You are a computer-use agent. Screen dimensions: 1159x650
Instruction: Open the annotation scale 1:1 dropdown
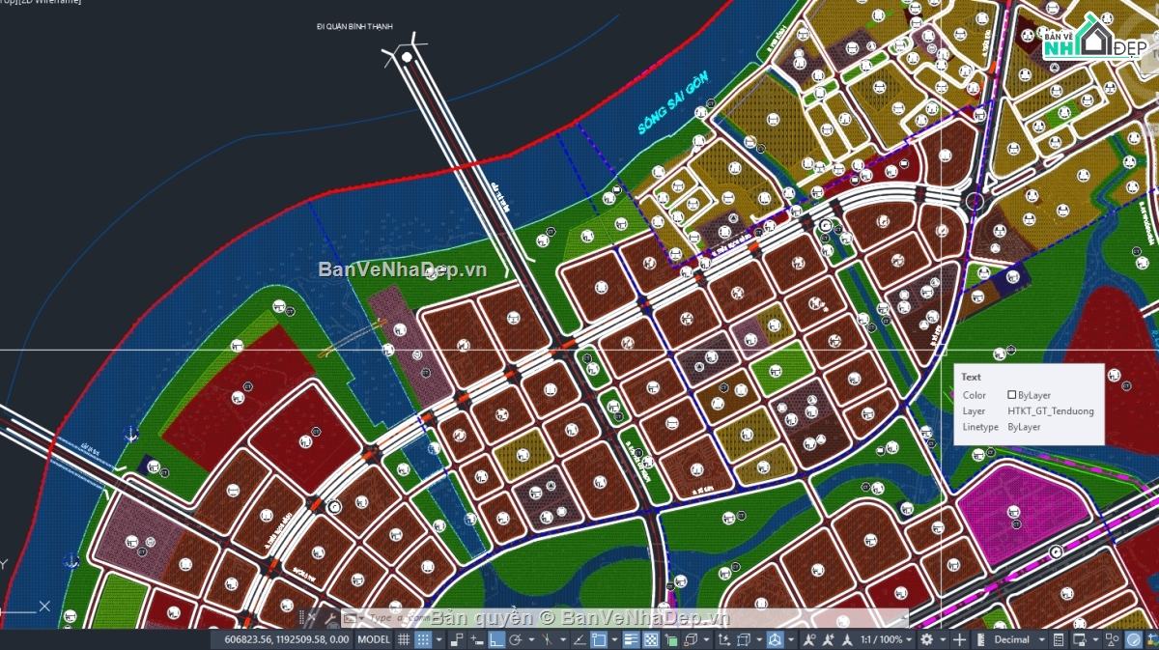(x=887, y=639)
